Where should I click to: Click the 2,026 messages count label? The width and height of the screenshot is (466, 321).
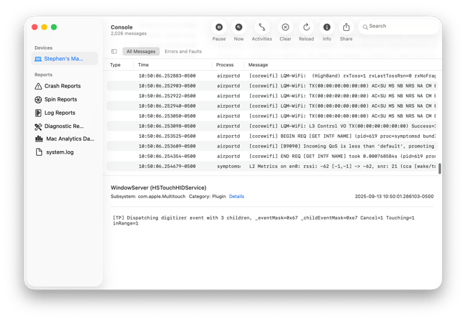click(x=129, y=34)
